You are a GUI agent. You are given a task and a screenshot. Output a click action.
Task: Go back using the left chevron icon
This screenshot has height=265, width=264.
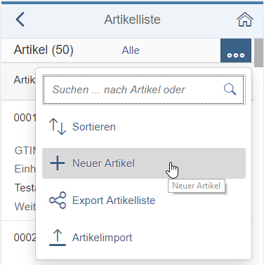(20, 20)
